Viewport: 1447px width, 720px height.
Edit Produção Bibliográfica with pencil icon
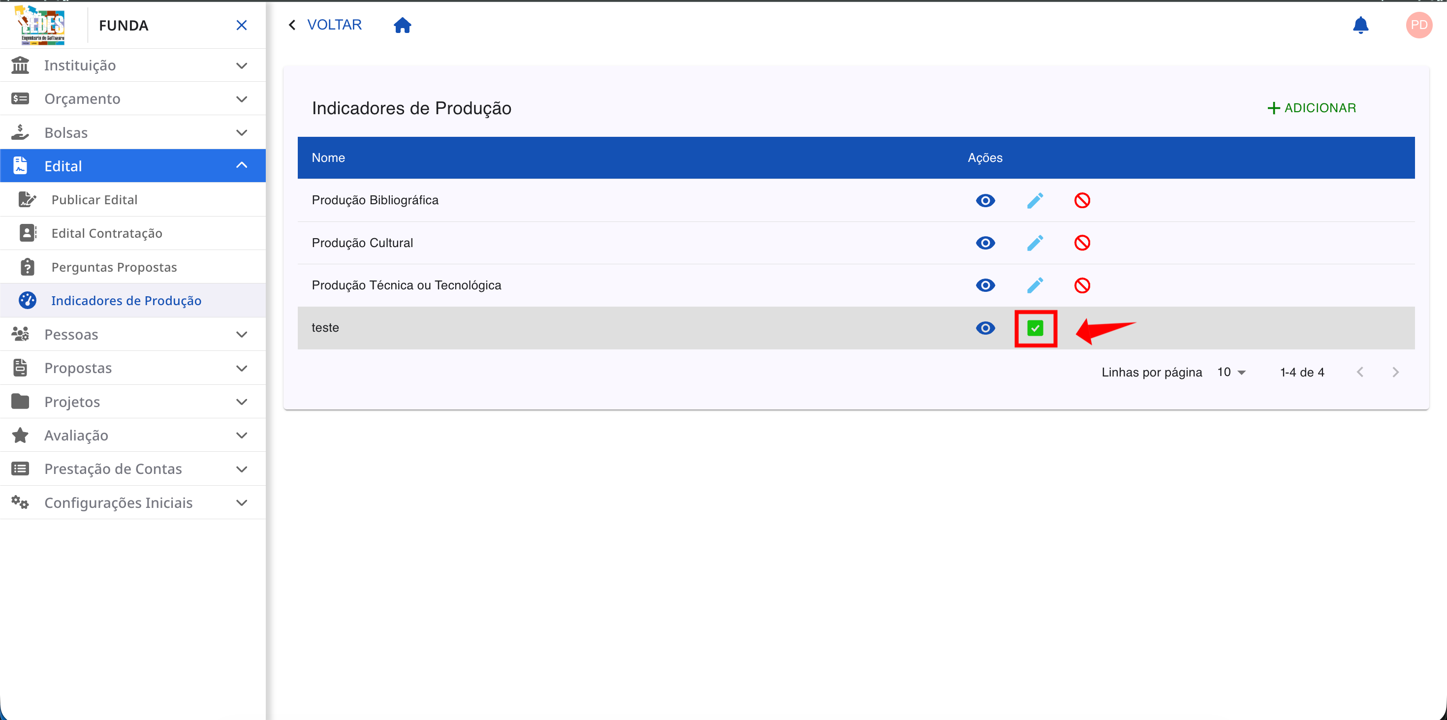point(1035,200)
